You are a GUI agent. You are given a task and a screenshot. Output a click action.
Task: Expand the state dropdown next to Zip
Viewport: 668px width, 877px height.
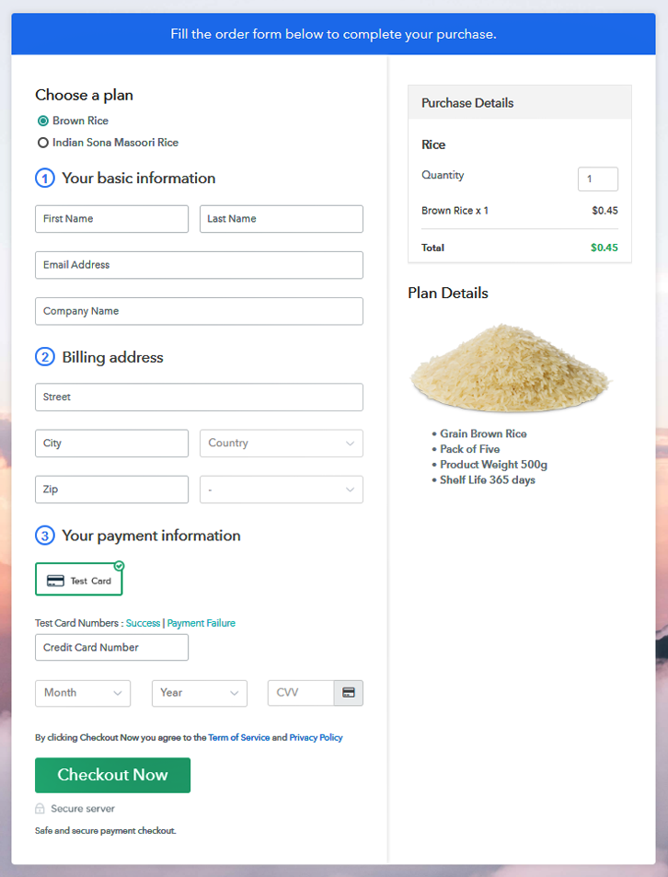(x=281, y=490)
